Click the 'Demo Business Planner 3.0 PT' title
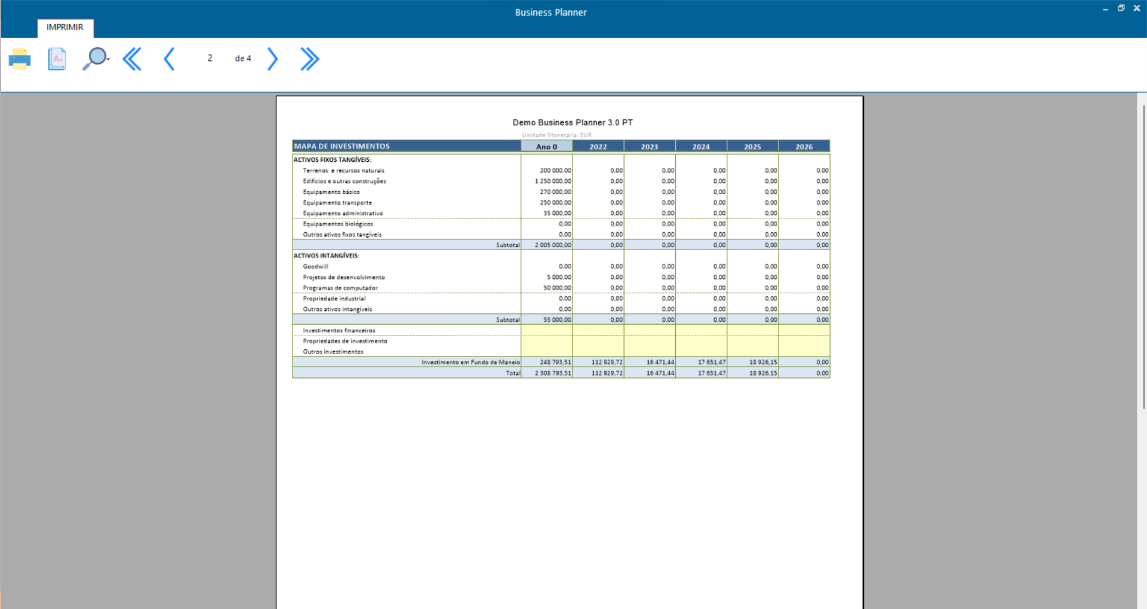 [573, 122]
